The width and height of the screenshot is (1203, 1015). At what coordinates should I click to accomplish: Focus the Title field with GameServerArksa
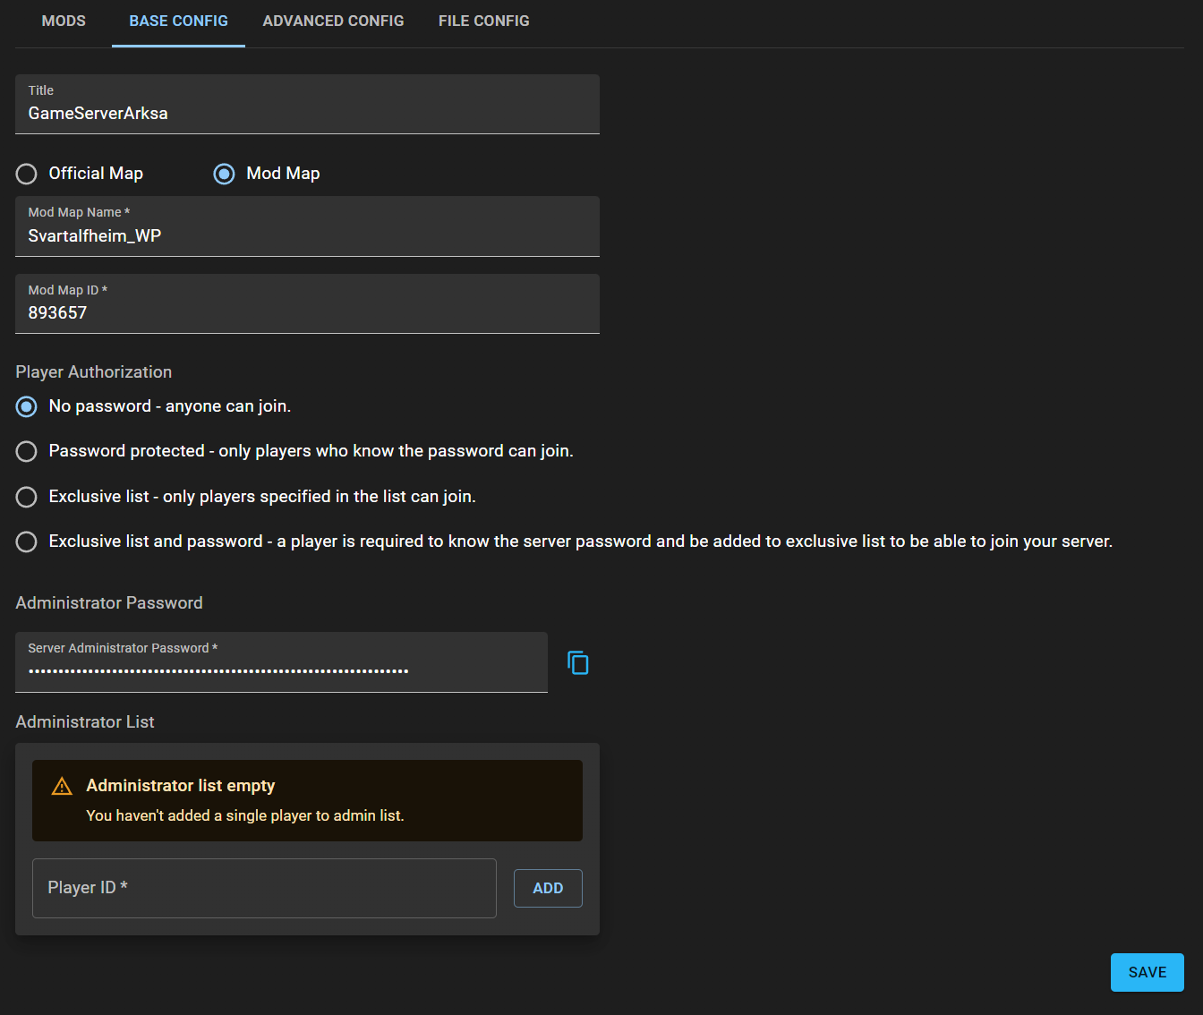pyautogui.click(x=307, y=104)
